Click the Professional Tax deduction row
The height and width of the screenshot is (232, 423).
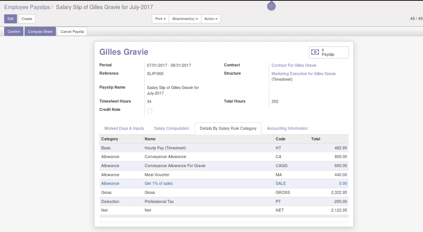159,201
